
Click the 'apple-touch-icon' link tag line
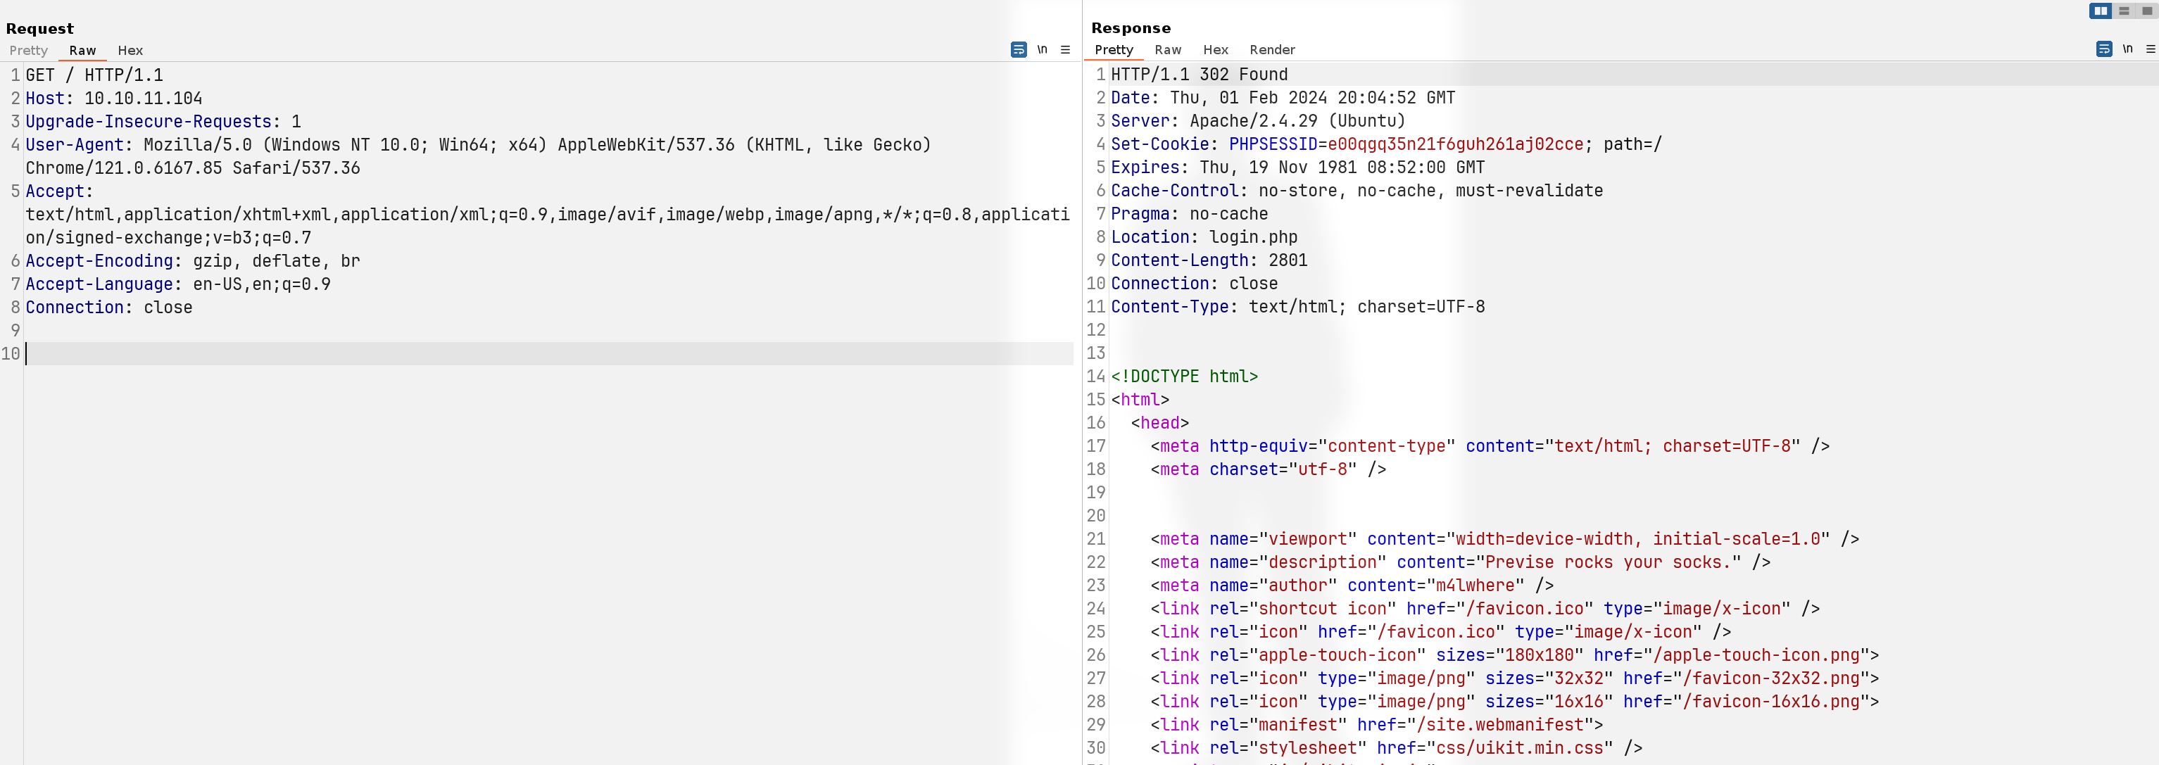(x=1514, y=655)
